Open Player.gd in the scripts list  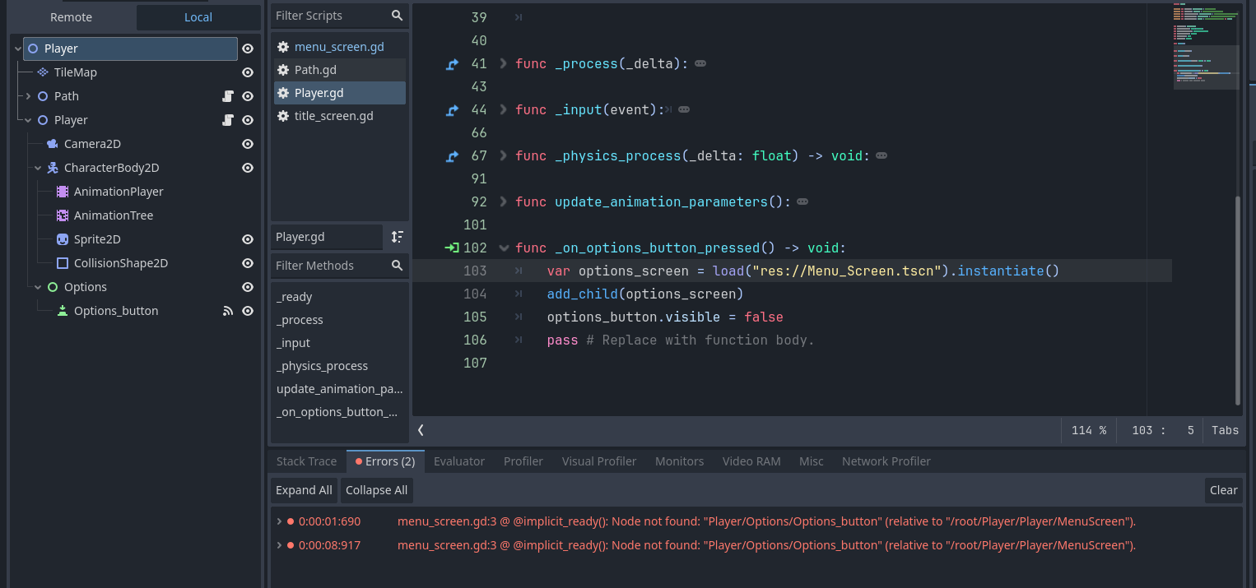(x=340, y=93)
